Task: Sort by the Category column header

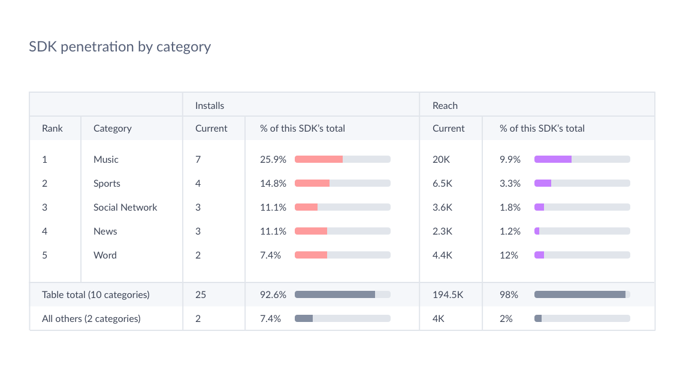Action: tap(113, 128)
